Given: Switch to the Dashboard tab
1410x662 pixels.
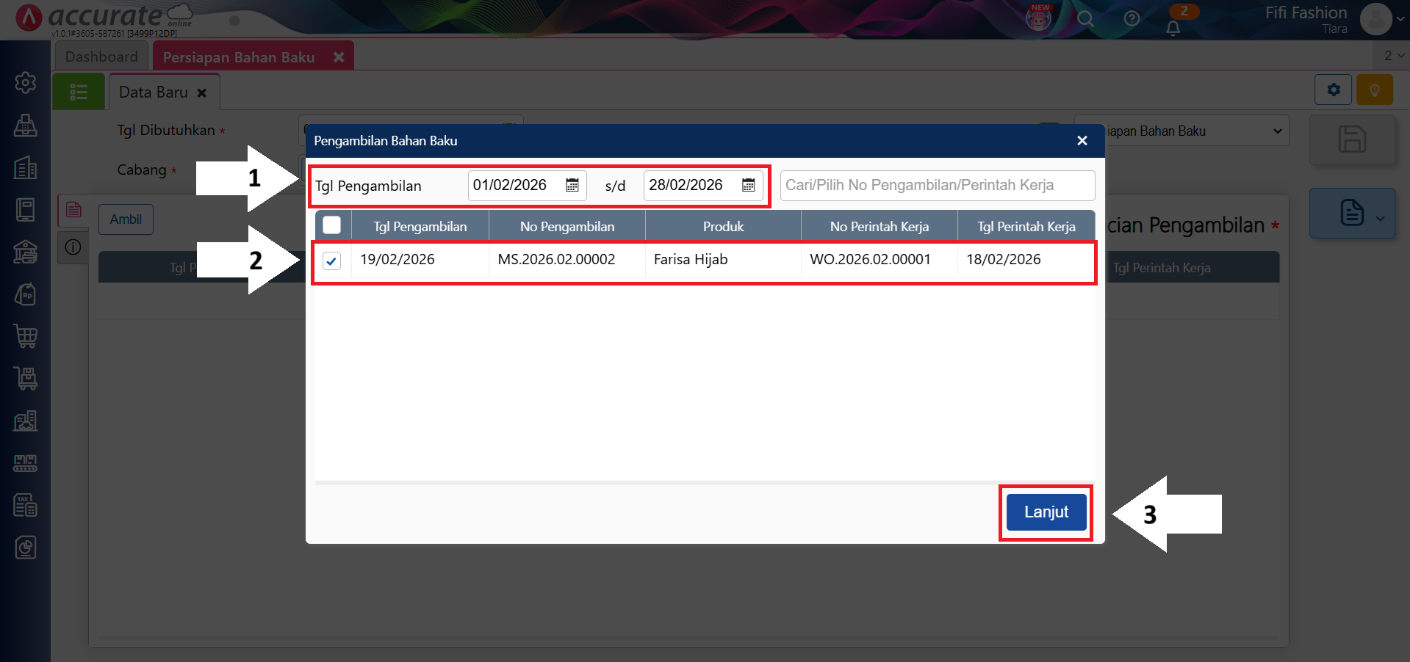Looking at the screenshot, I should point(101,57).
